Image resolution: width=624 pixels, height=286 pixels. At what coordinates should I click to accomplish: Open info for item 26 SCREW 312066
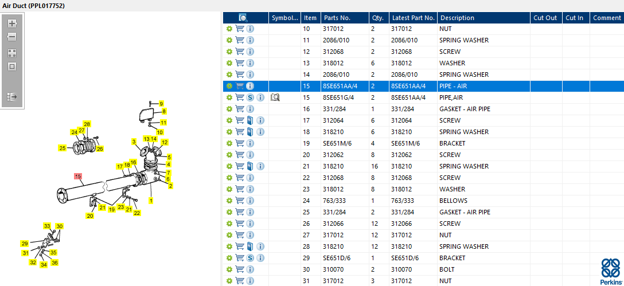point(250,224)
